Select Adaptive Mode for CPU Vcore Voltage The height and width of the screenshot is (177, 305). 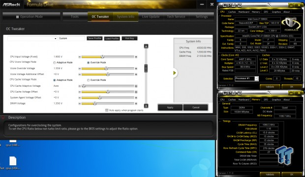tap(55, 63)
